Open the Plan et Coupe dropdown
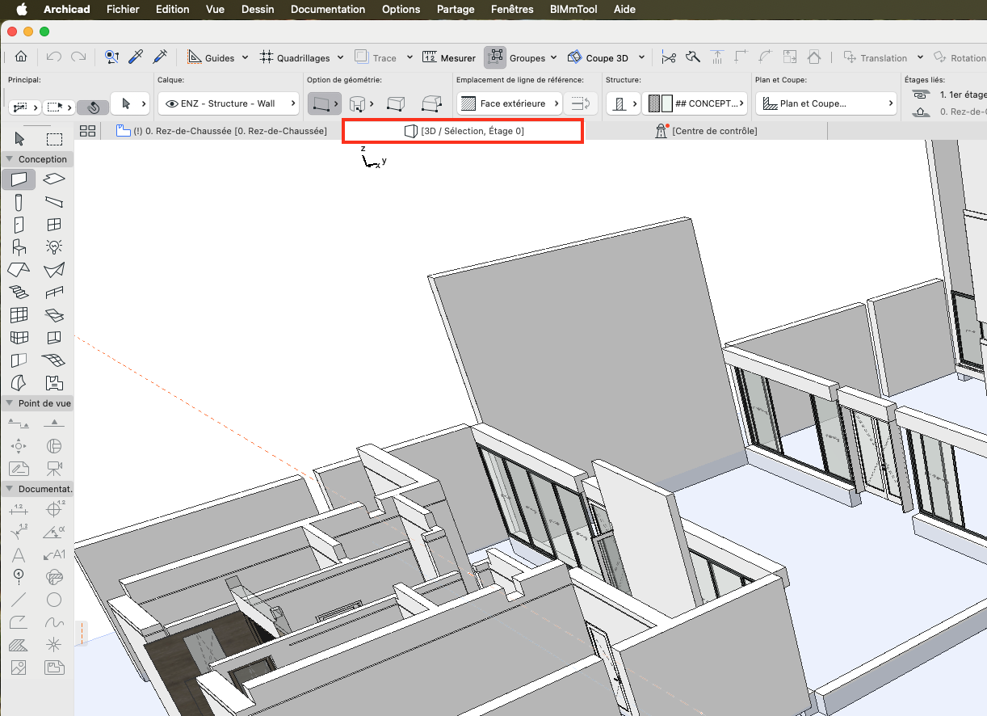Image resolution: width=987 pixels, height=716 pixels. click(826, 103)
